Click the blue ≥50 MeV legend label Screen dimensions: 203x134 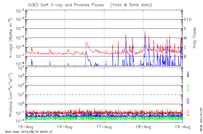pos(188,101)
